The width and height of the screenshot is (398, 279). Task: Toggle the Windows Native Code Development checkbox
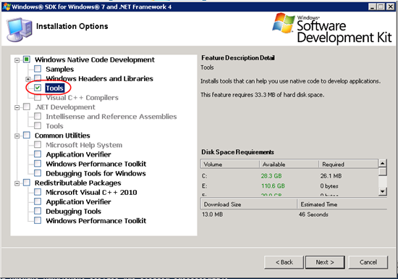[x=27, y=59]
